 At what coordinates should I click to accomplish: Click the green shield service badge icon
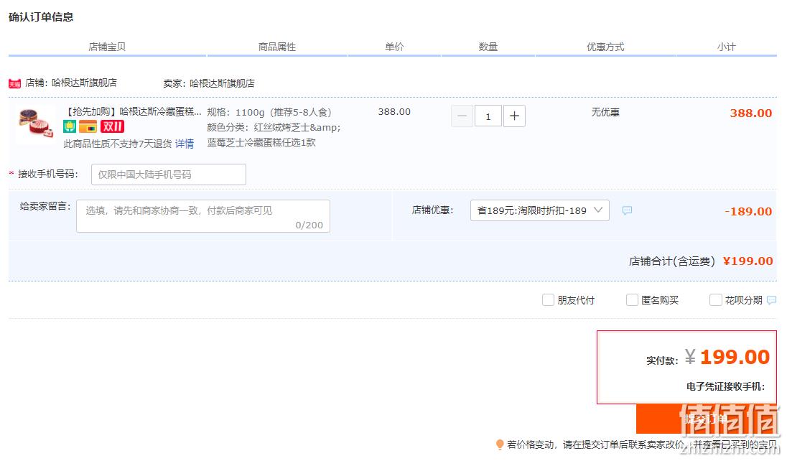(x=69, y=126)
